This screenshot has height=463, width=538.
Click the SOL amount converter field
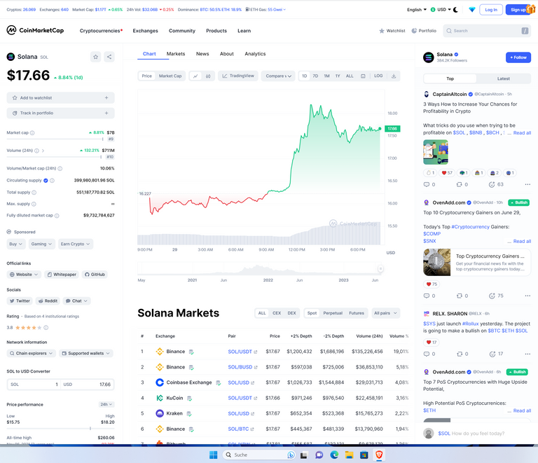[34, 385]
